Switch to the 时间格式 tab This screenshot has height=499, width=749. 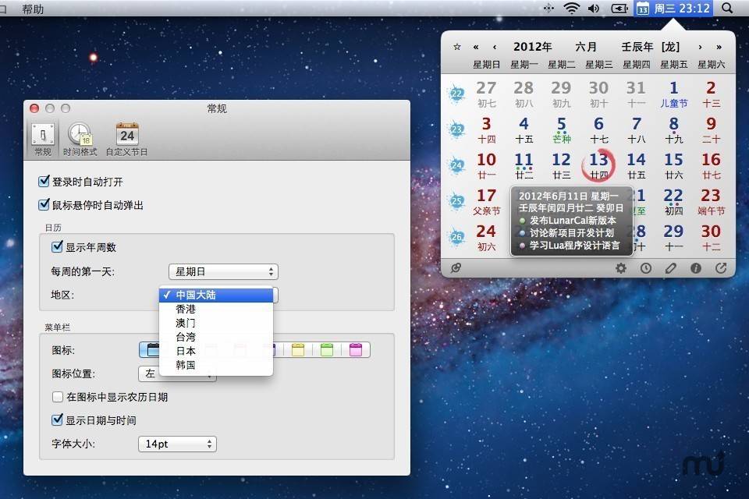click(x=80, y=139)
